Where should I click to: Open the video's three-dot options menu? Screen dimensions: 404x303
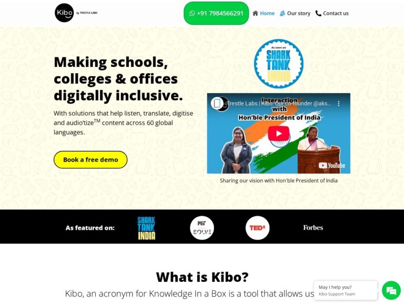click(x=339, y=104)
